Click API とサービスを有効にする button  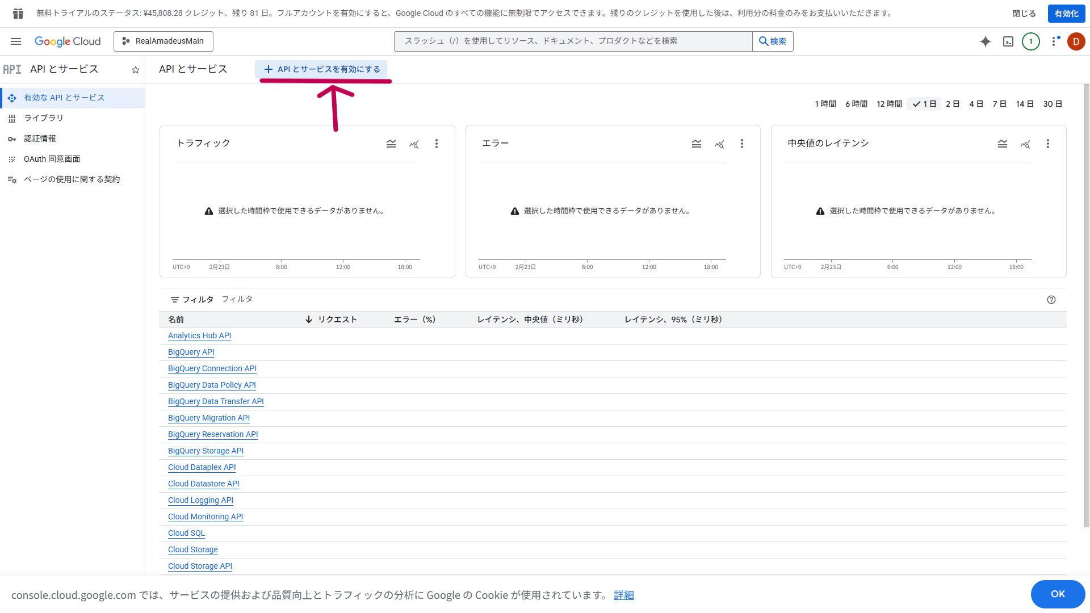322,69
